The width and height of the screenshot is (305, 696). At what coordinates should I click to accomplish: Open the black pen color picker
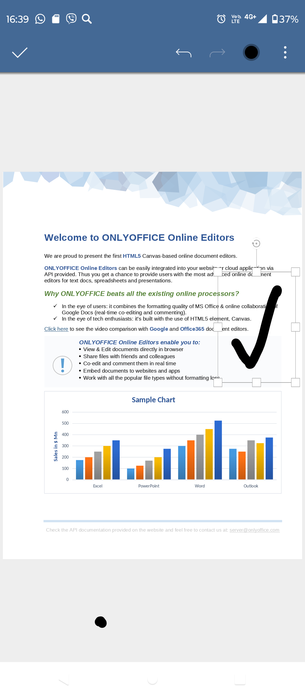[251, 53]
